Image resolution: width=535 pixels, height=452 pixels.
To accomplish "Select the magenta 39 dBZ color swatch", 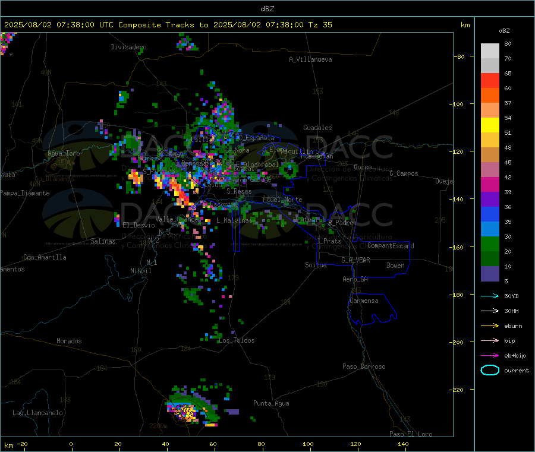I will 490,184.
